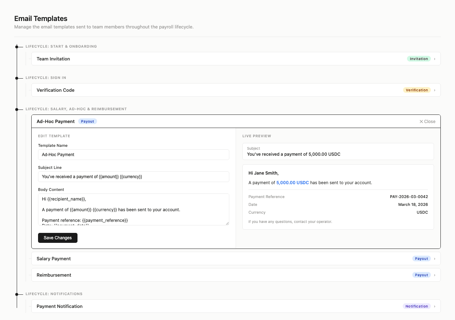Click the Payout badge beside Ad-Hoc Payment

[x=87, y=122]
